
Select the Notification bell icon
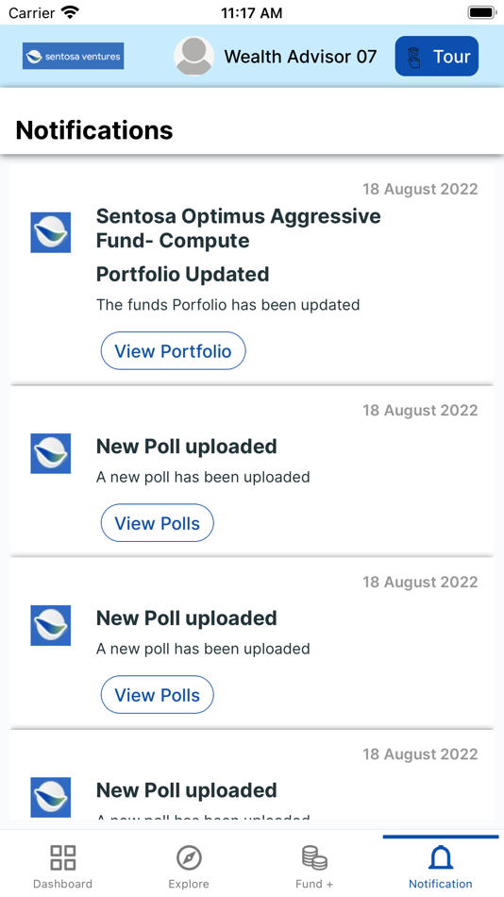point(441,857)
